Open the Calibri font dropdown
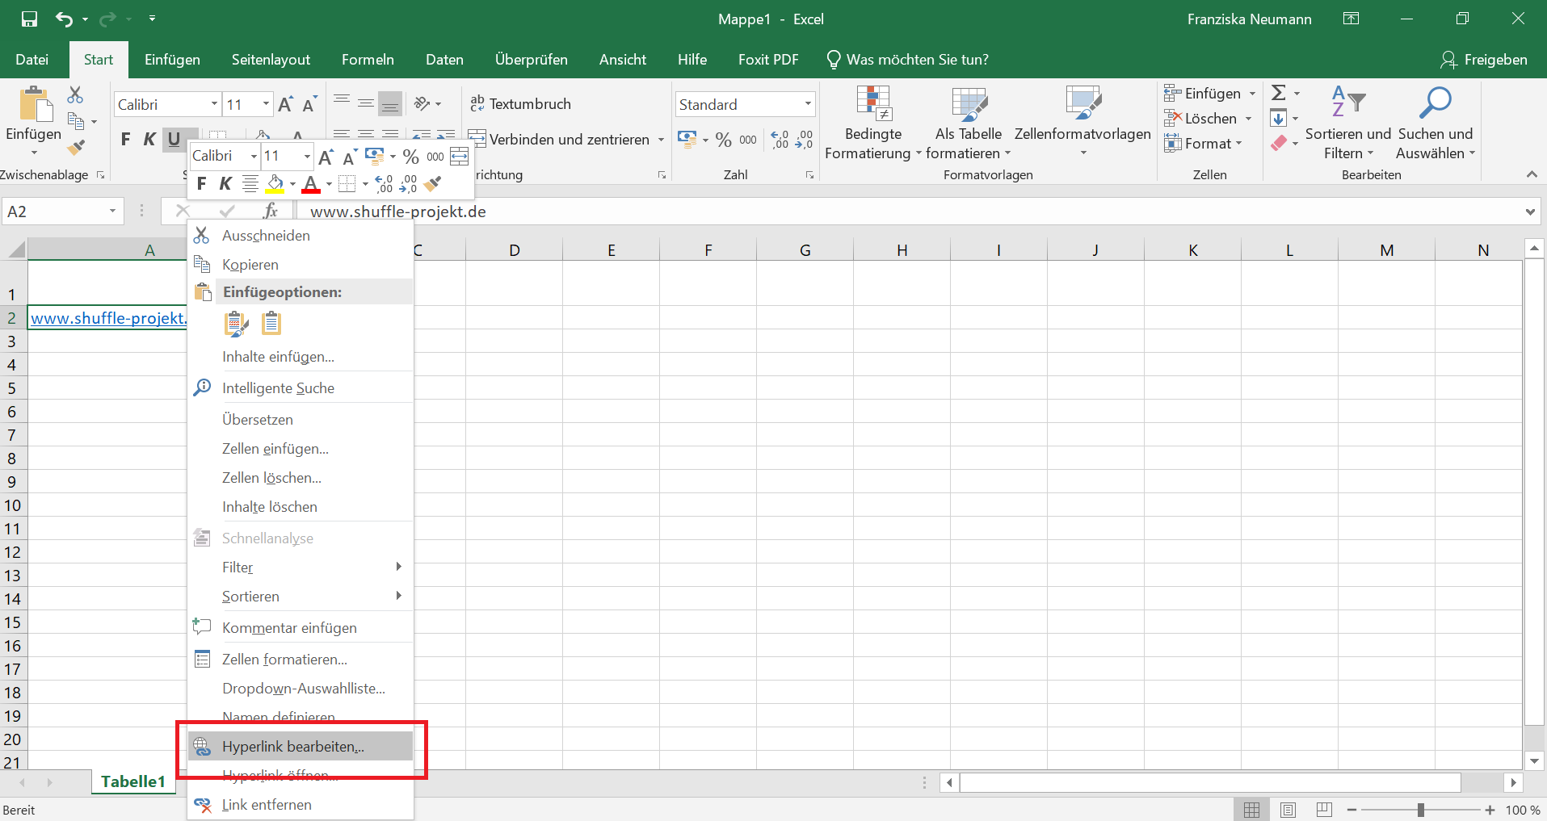Viewport: 1547px width, 821px height. [214, 103]
